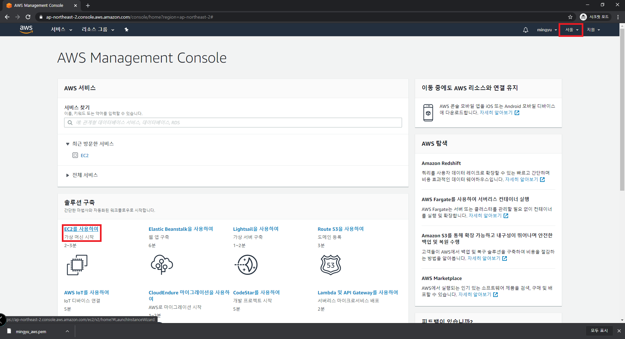625x339 pixels.
Task: Open the pin shortcuts star icon
Action: pos(126,30)
